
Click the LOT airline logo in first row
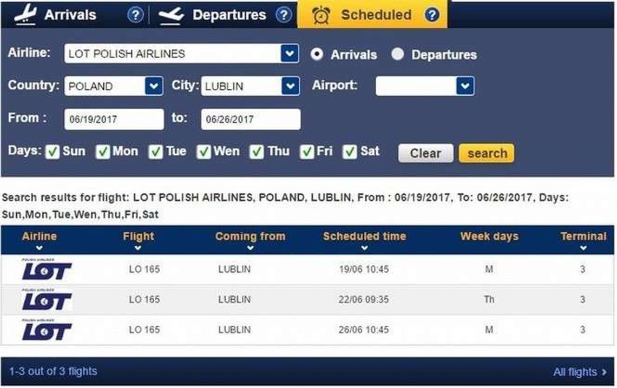(47, 269)
